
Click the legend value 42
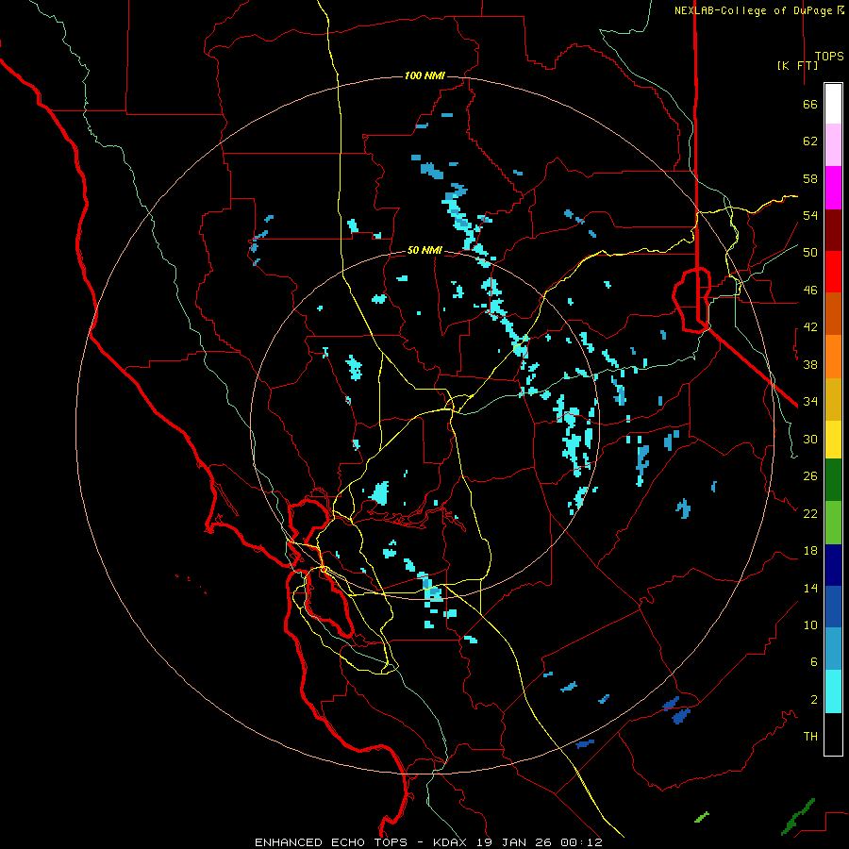click(x=810, y=327)
